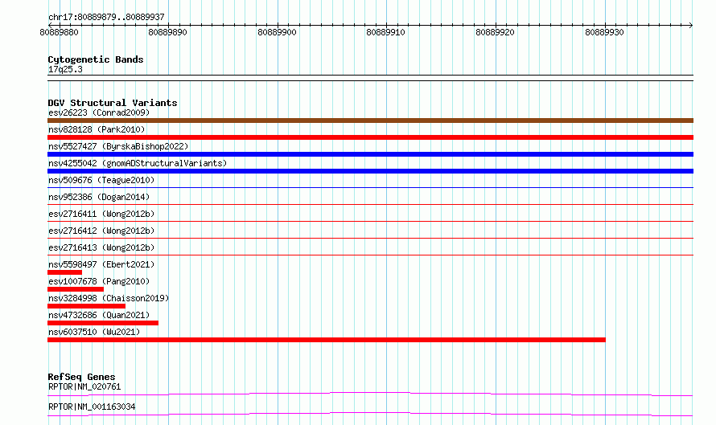Click the DGV Structural Variants track title

point(113,103)
